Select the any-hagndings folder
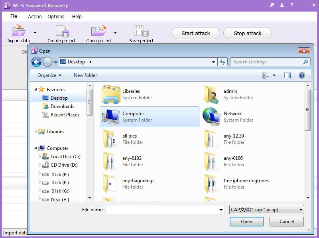 pos(150,184)
